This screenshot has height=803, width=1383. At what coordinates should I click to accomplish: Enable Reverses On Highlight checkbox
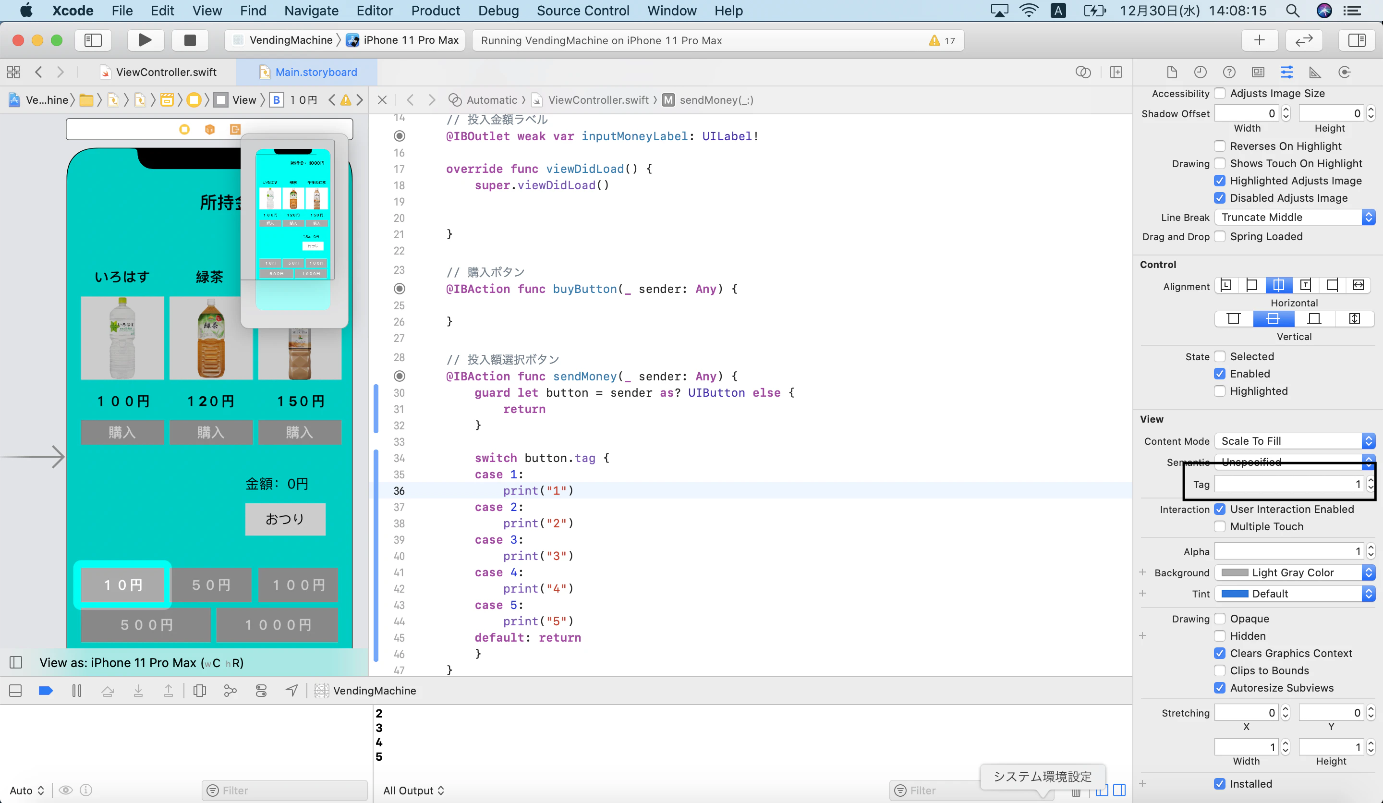pos(1219,146)
